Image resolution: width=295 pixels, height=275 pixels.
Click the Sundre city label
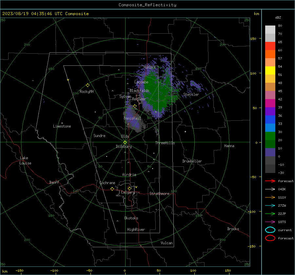click(99, 135)
